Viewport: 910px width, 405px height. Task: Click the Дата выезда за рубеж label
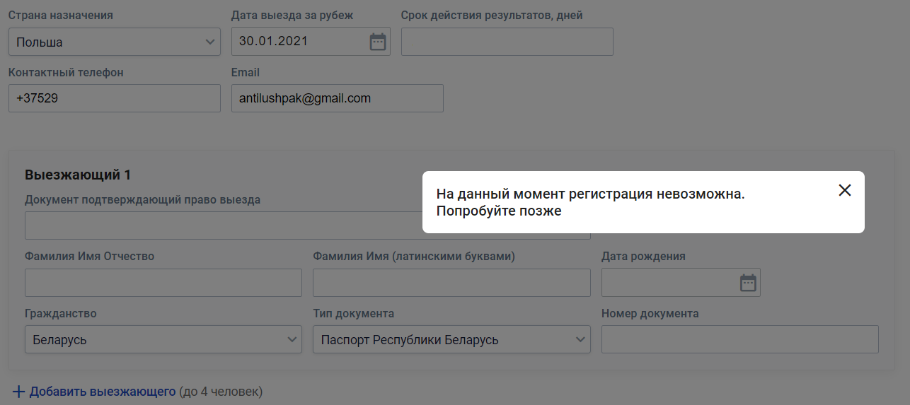pyautogui.click(x=292, y=16)
